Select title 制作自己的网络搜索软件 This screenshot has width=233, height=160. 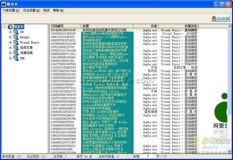pos(100,64)
